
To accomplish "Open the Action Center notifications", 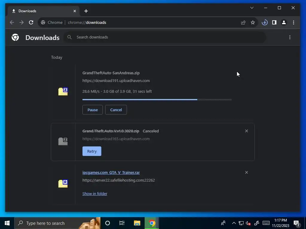I will click(x=297, y=223).
